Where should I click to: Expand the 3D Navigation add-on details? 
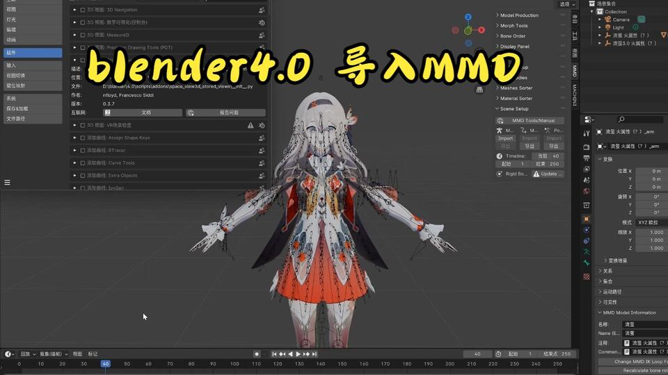(74, 10)
